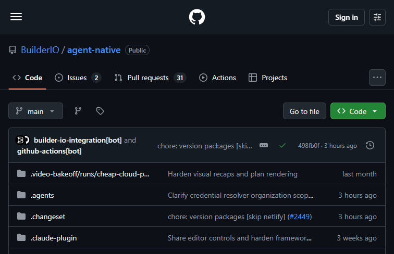Click the Public visibility badge
This screenshot has width=394, height=254.
point(137,50)
